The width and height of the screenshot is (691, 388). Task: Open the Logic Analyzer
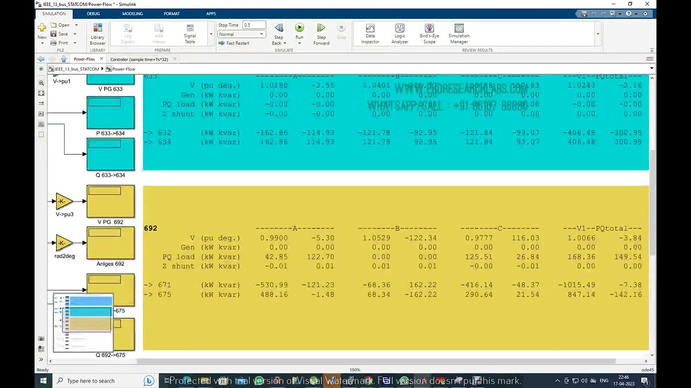[399, 34]
